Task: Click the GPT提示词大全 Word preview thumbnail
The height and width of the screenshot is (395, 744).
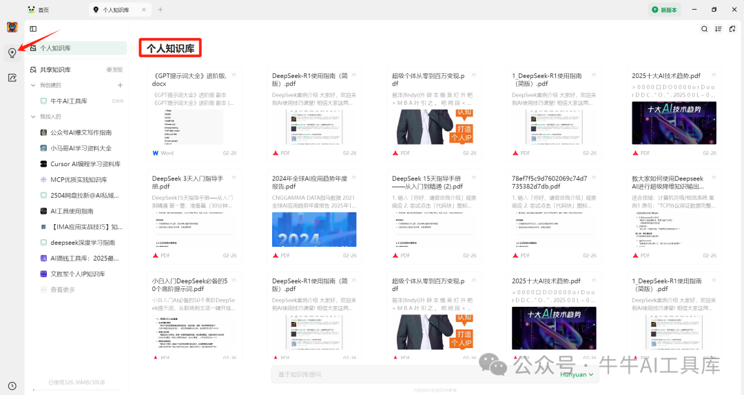Action: tap(194, 127)
